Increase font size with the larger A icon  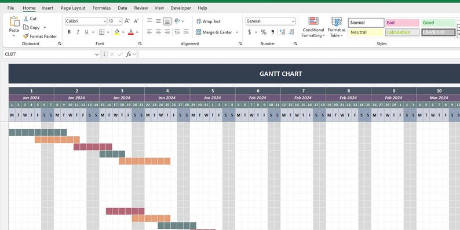click(127, 21)
